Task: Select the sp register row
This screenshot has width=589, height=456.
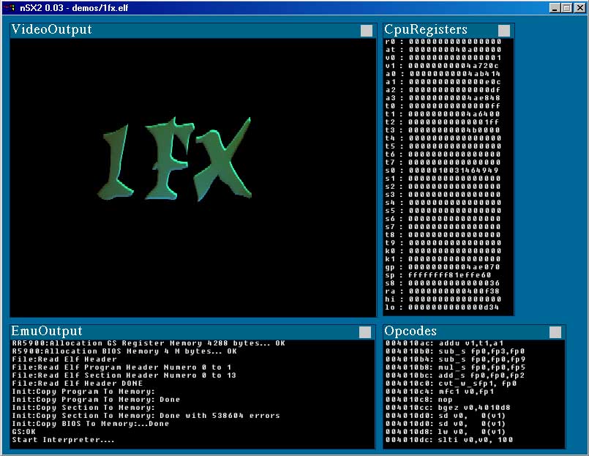Action: [443, 274]
